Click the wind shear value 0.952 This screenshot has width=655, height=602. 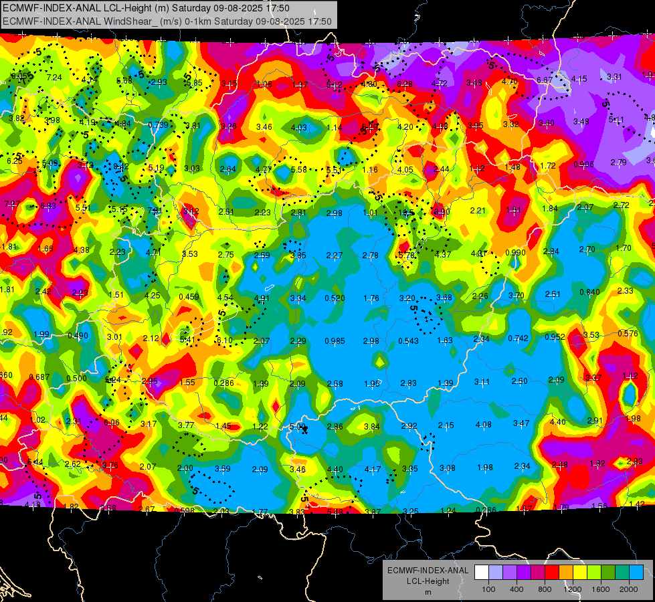555,336
